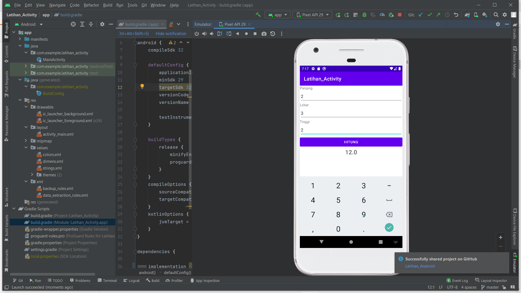The height and width of the screenshot is (293, 521).
Task: Expand the themes folder in the project tree
Action: pos(32,175)
